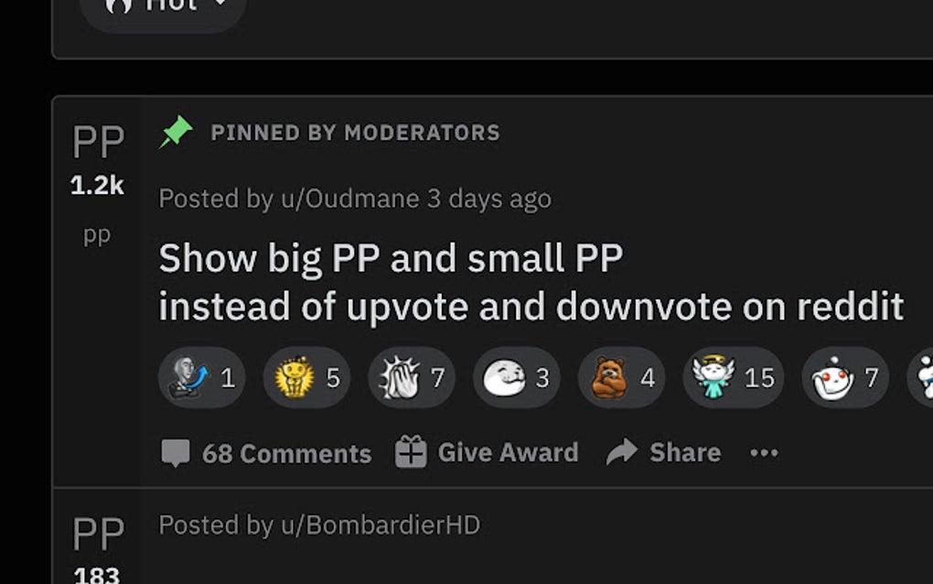Click the gold Snoo award with count 5
The width and height of the screenshot is (933, 584).
click(x=306, y=377)
